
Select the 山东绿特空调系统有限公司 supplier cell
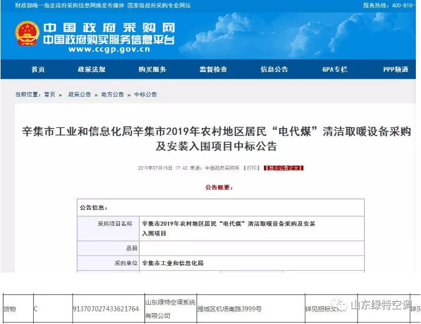click(x=170, y=309)
